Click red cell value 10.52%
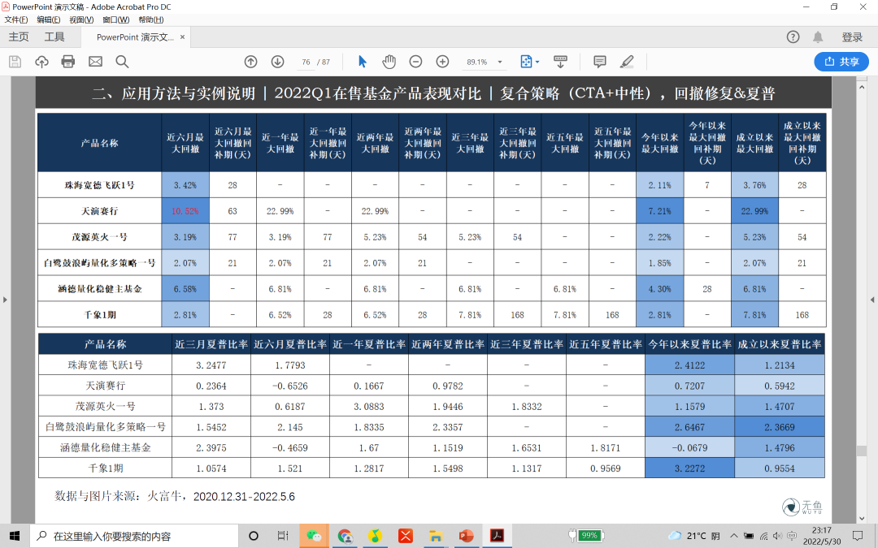The height and width of the screenshot is (548, 878). point(185,211)
